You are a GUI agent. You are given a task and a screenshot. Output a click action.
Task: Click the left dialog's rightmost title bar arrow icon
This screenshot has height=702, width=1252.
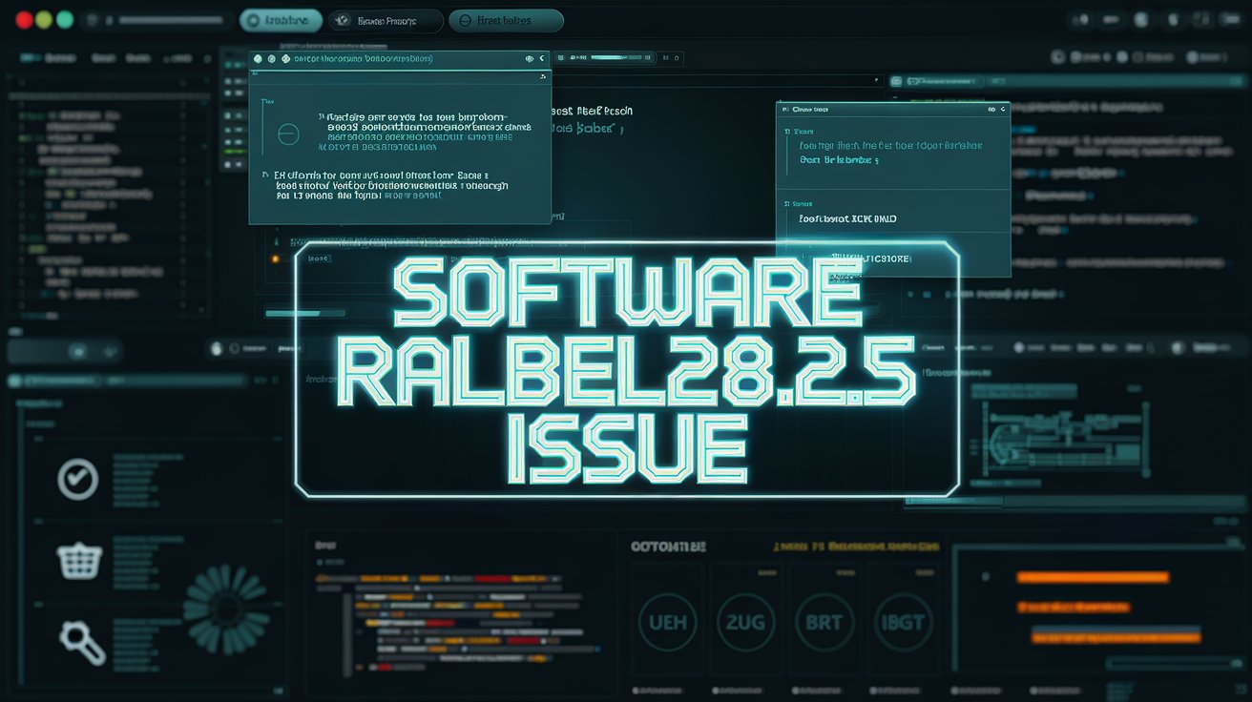point(542,59)
